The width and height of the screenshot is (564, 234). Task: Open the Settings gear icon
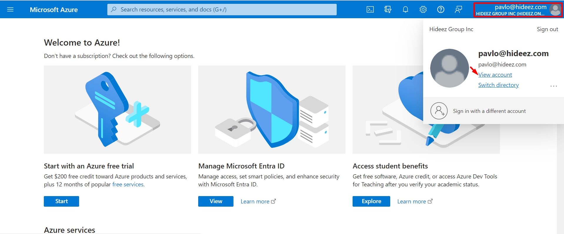tap(423, 9)
